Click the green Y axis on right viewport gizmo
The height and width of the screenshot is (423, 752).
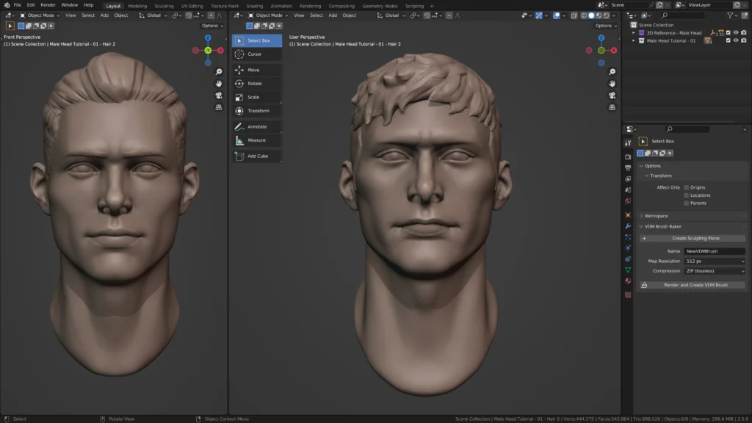601,50
